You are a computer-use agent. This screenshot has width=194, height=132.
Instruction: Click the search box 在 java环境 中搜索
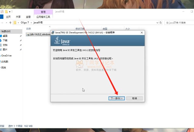tap(179, 23)
